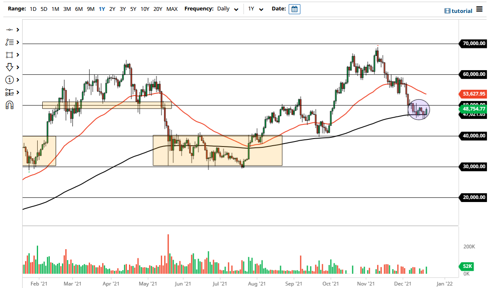Select the 6M range option
The width and height of the screenshot is (492, 288).
[x=78, y=8]
